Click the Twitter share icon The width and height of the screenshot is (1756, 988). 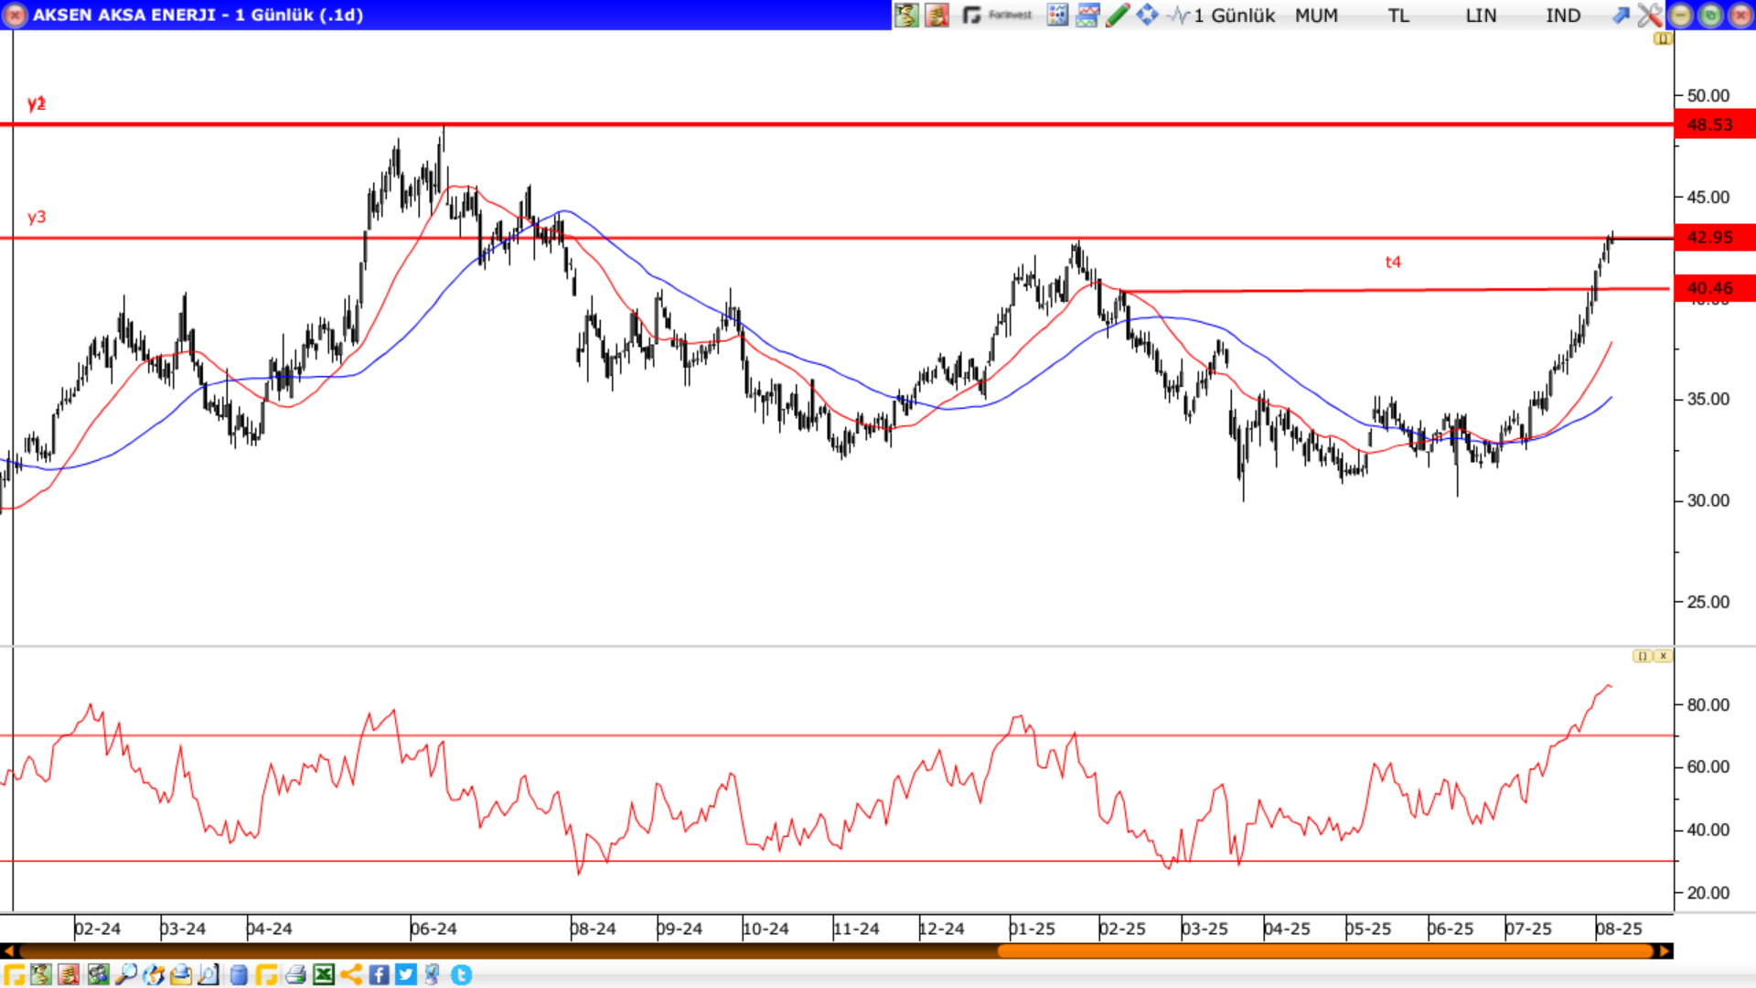point(406,975)
